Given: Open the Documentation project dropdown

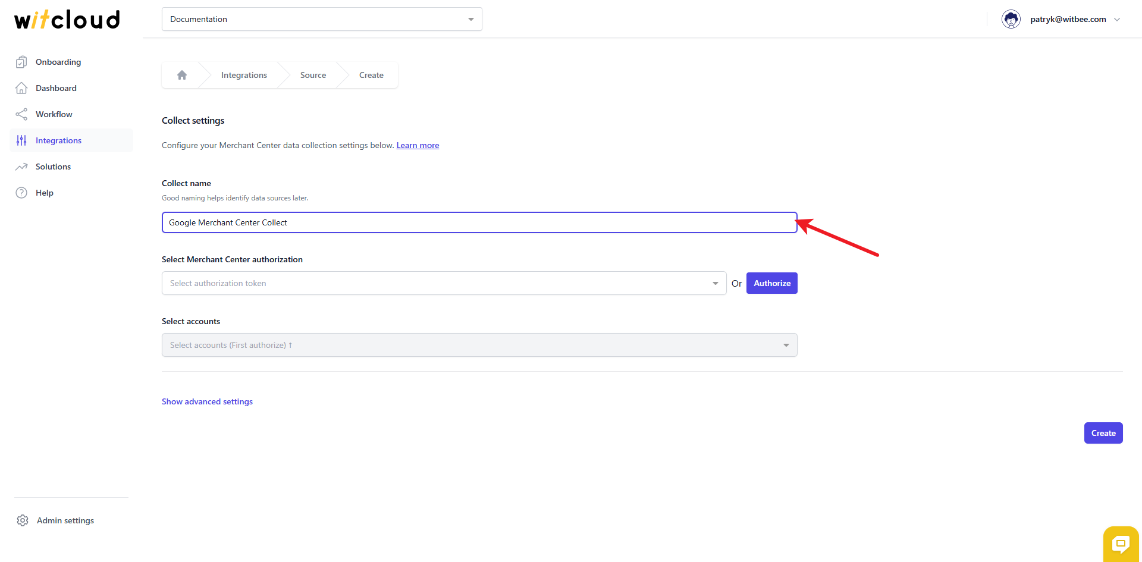Looking at the screenshot, I should [x=322, y=19].
